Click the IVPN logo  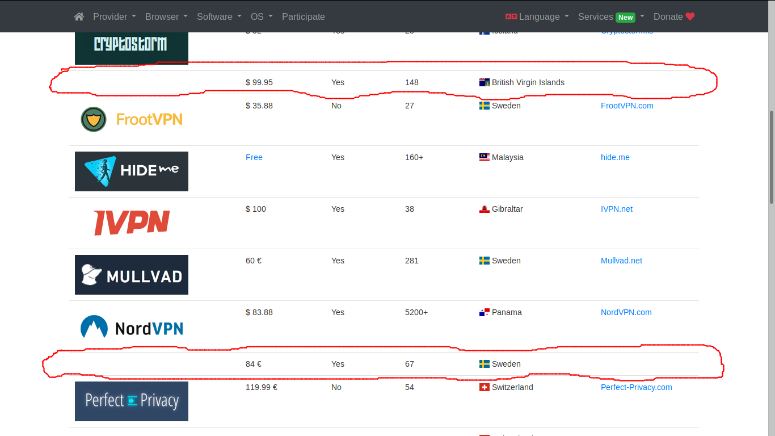132,223
